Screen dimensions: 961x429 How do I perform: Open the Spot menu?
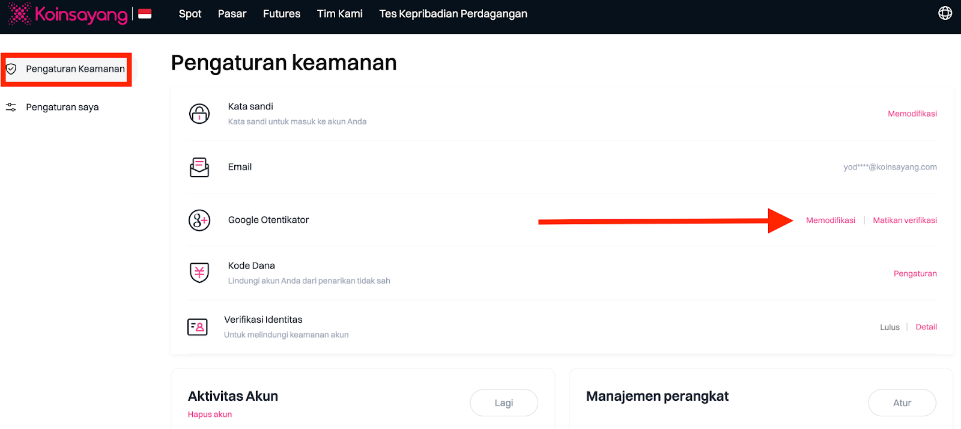tap(190, 14)
